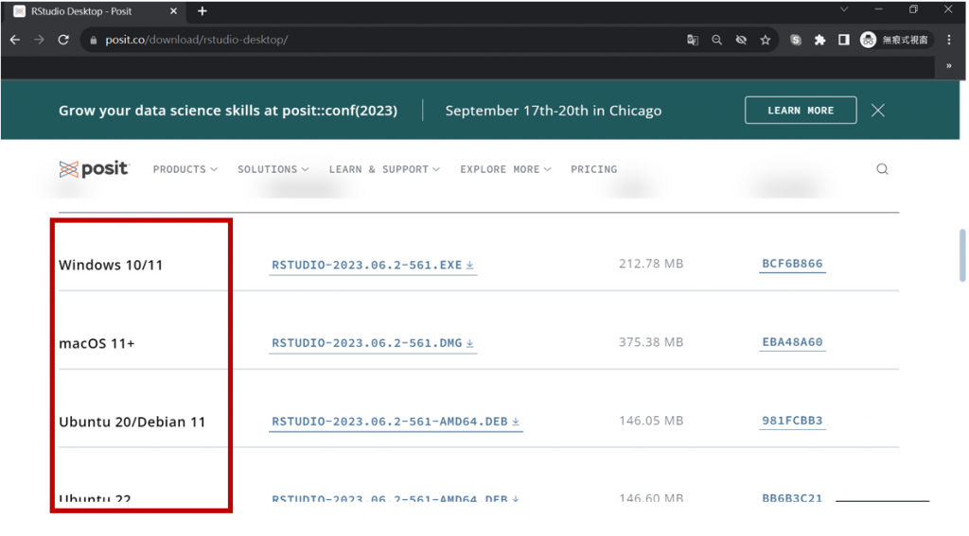This screenshot has width=969, height=536.
Task: Expand the EXPLORE MORE menu
Action: (505, 169)
